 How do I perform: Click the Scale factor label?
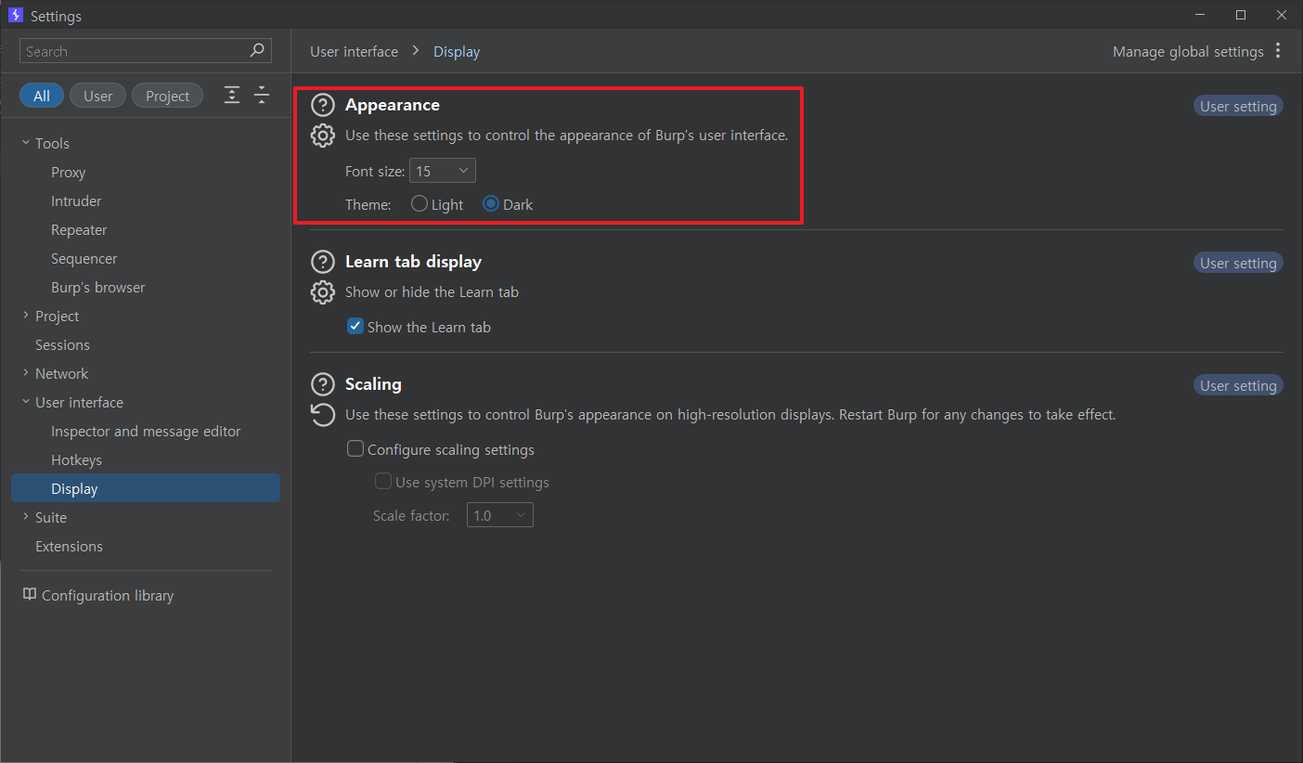pos(411,515)
